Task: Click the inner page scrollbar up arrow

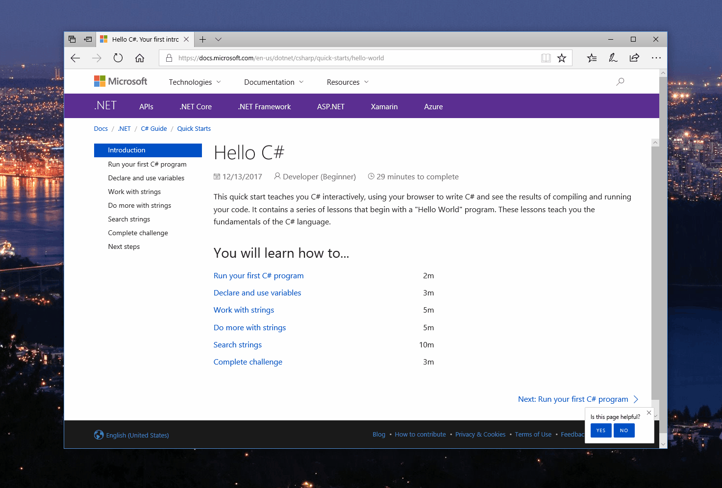Action: click(655, 143)
